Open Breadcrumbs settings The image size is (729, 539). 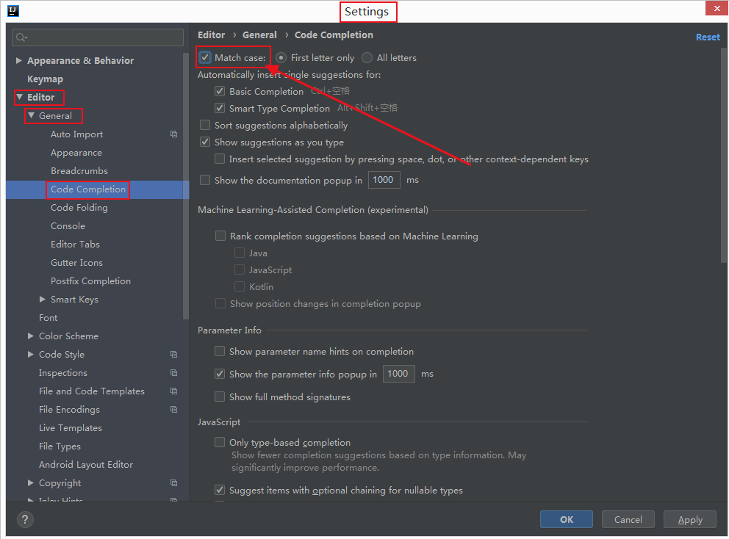coord(79,171)
